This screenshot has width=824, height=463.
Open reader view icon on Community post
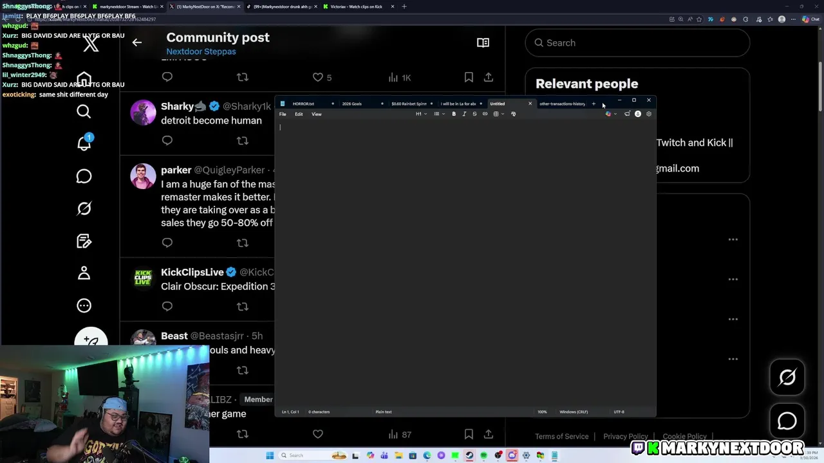point(483,42)
